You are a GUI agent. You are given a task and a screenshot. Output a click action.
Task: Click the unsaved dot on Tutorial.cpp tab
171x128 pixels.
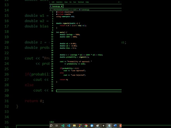[62, 6]
